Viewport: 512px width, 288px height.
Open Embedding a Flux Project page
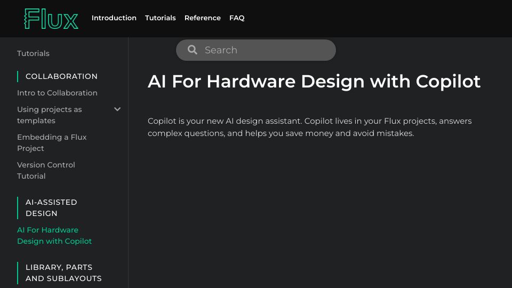(x=52, y=143)
